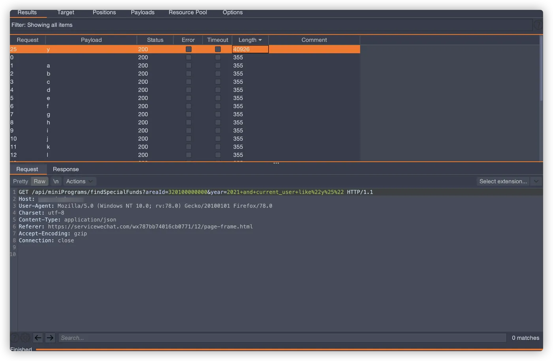Open the Positions tab
553x361 pixels.
(x=104, y=13)
